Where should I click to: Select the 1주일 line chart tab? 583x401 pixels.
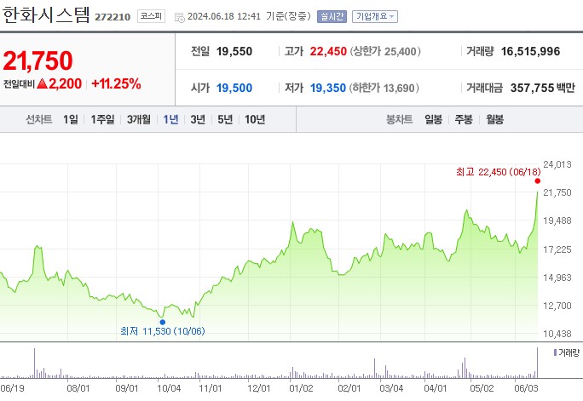[102, 119]
